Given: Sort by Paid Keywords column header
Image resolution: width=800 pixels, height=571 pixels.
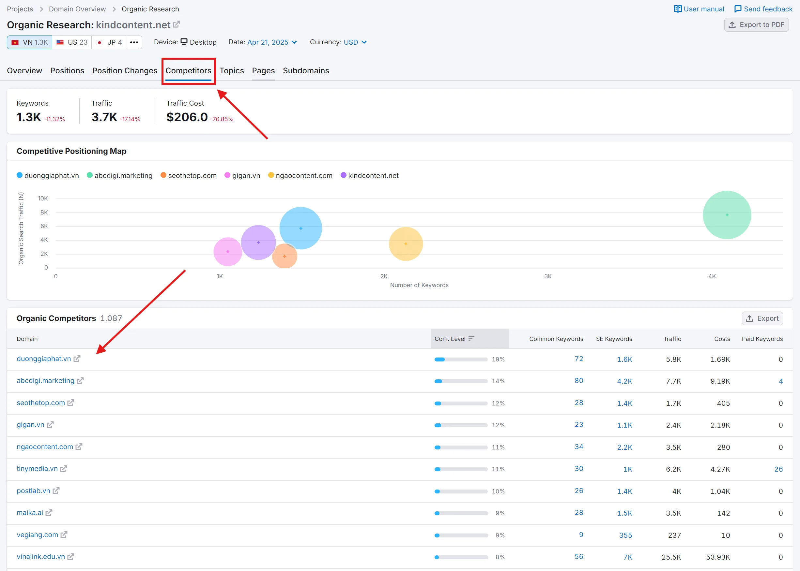Looking at the screenshot, I should point(762,339).
